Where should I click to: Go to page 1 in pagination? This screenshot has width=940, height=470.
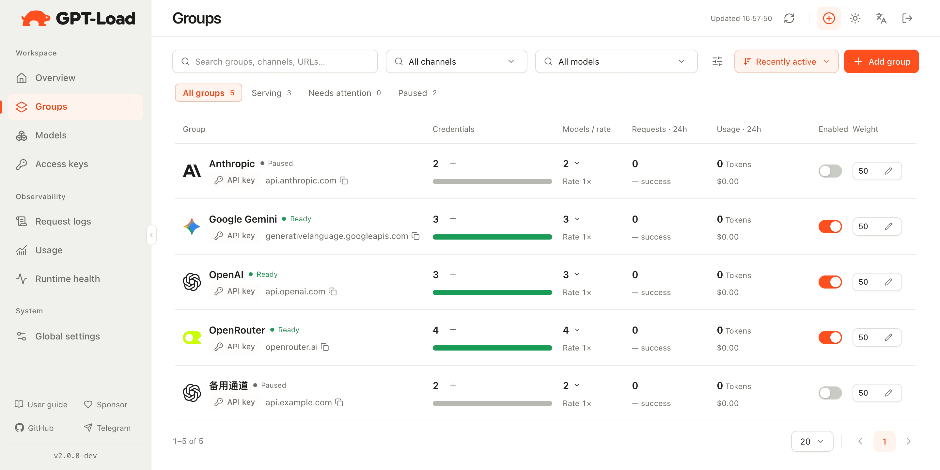click(x=884, y=441)
